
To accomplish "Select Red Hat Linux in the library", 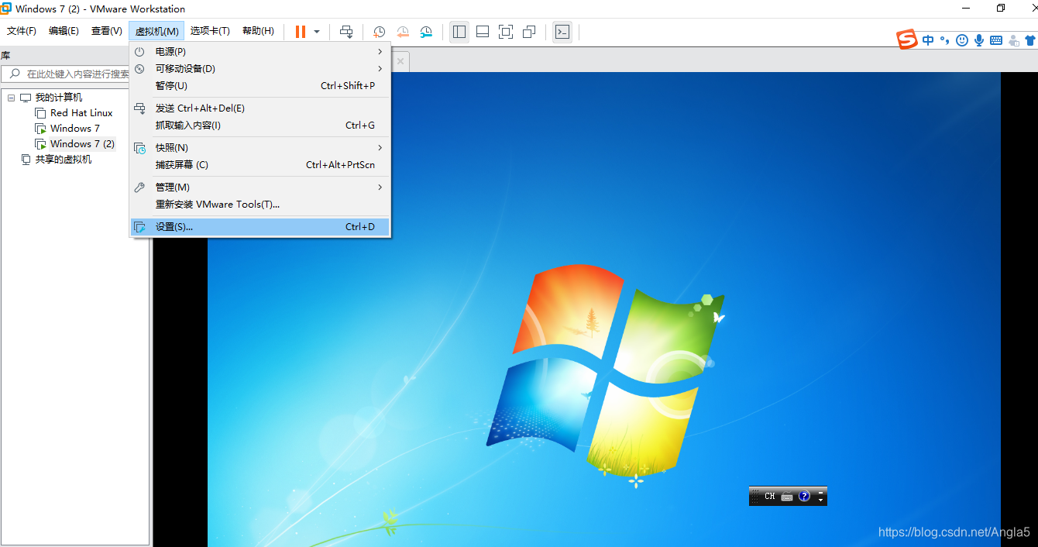I will pyautogui.click(x=81, y=113).
